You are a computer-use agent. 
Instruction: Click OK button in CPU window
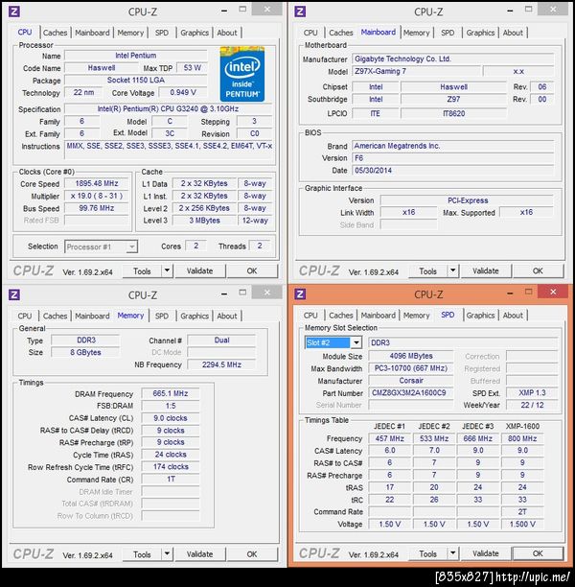(x=252, y=271)
